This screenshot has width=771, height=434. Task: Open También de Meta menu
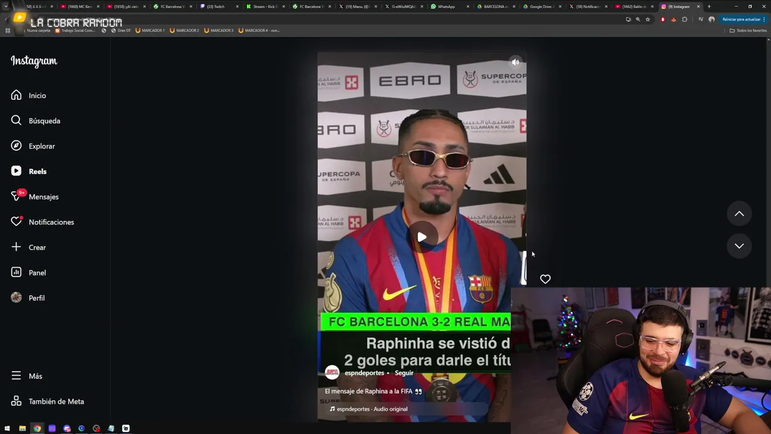(47, 401)
